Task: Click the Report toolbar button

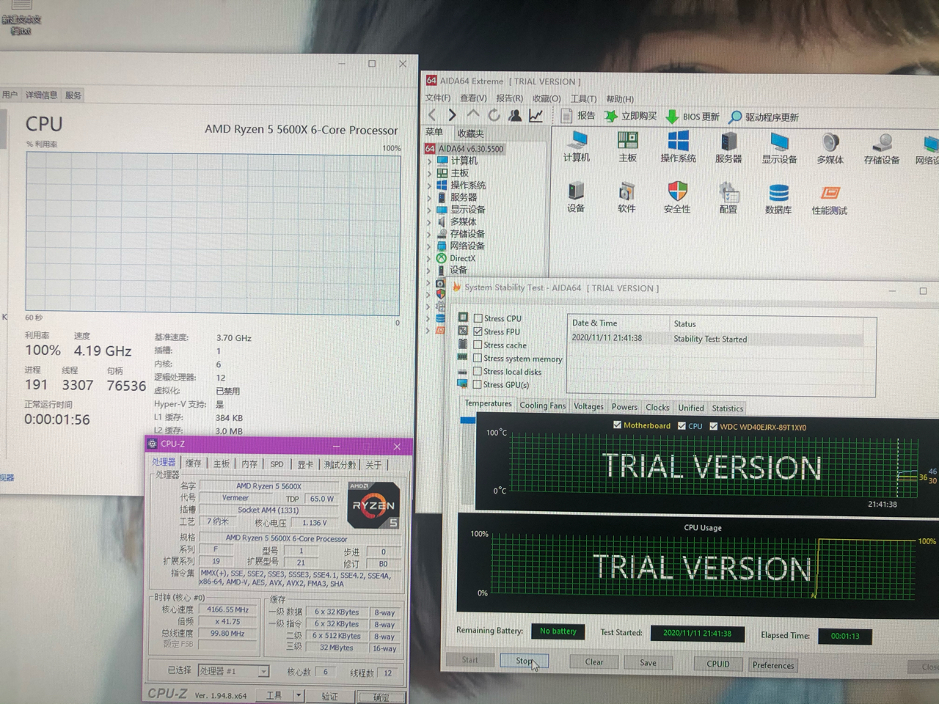Action: [x=577, y=116]
